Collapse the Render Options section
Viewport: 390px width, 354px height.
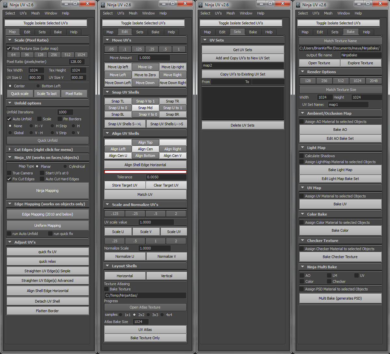click(302, 72)
